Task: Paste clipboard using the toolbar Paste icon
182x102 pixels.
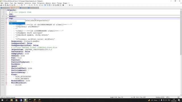Action: pyautogui.click(x=22, y=5)
